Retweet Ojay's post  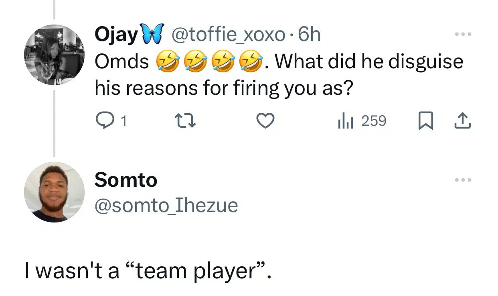coord(187,120)
